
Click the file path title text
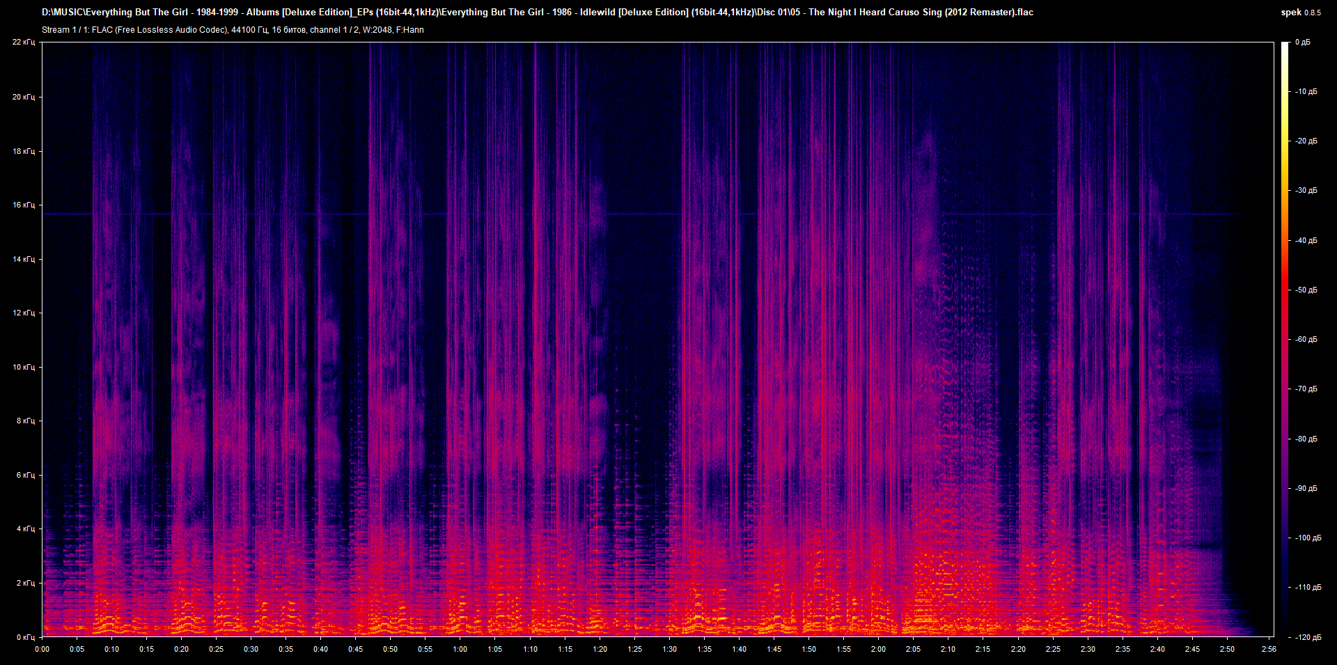click(x=538, y=12)
